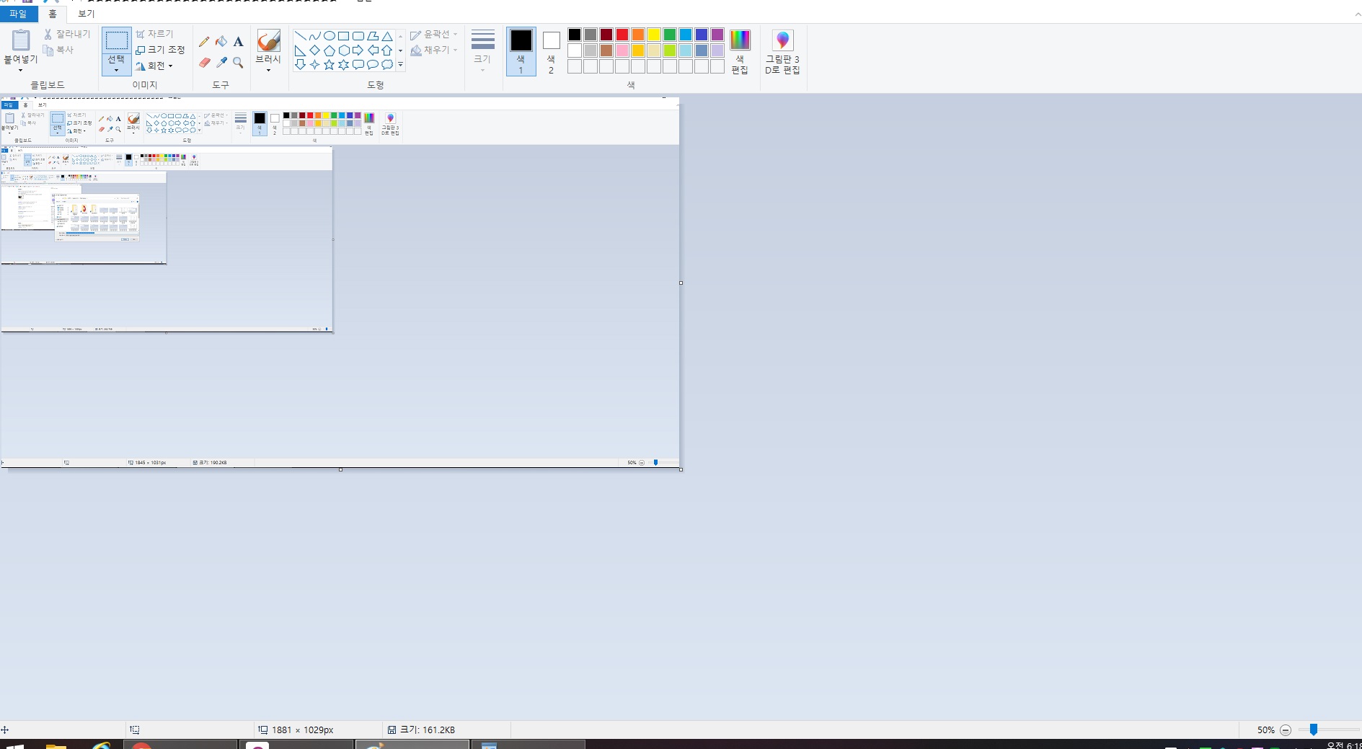The width and height of the screenshot is (1362, 749).
Task: Choose the Up arrow shape
Action: (x=387, y=50)
